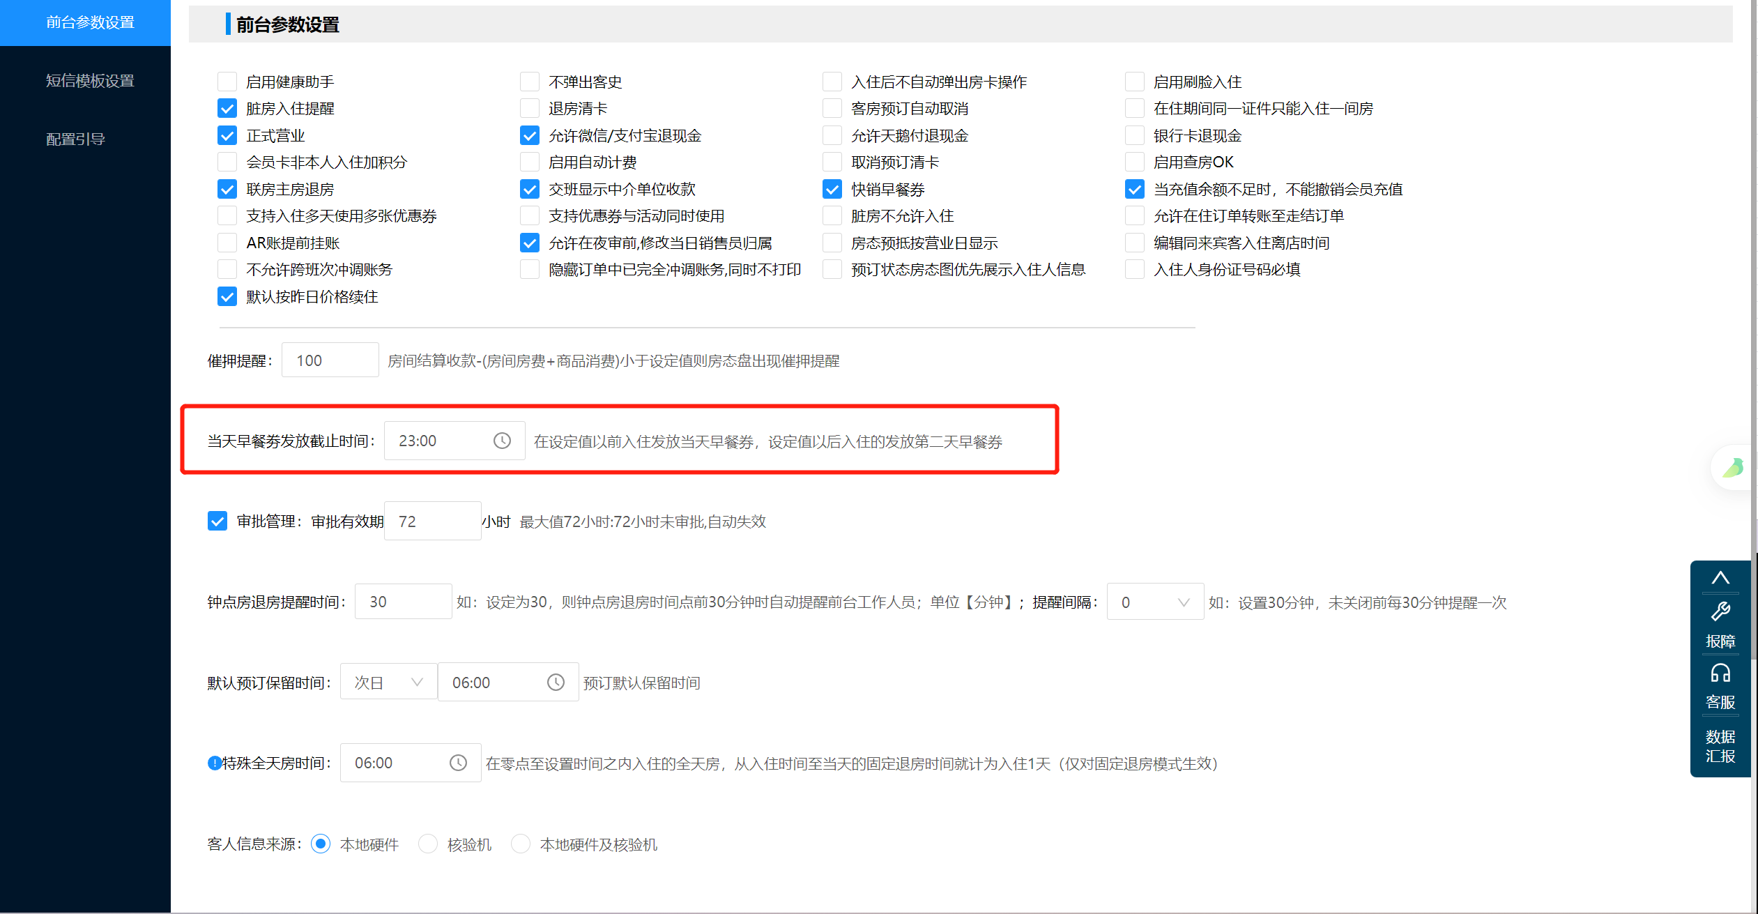Open the clock picker for default reservation hold time

click(556, 682)
